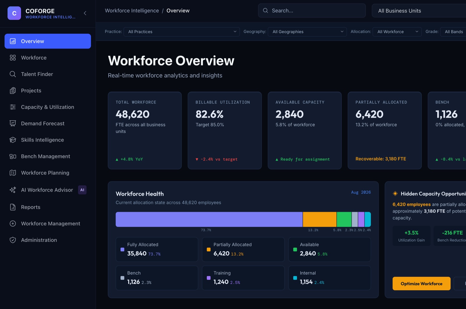Click the orange 13.2% bar segment
466x309 pixels.
pos(320,219)
